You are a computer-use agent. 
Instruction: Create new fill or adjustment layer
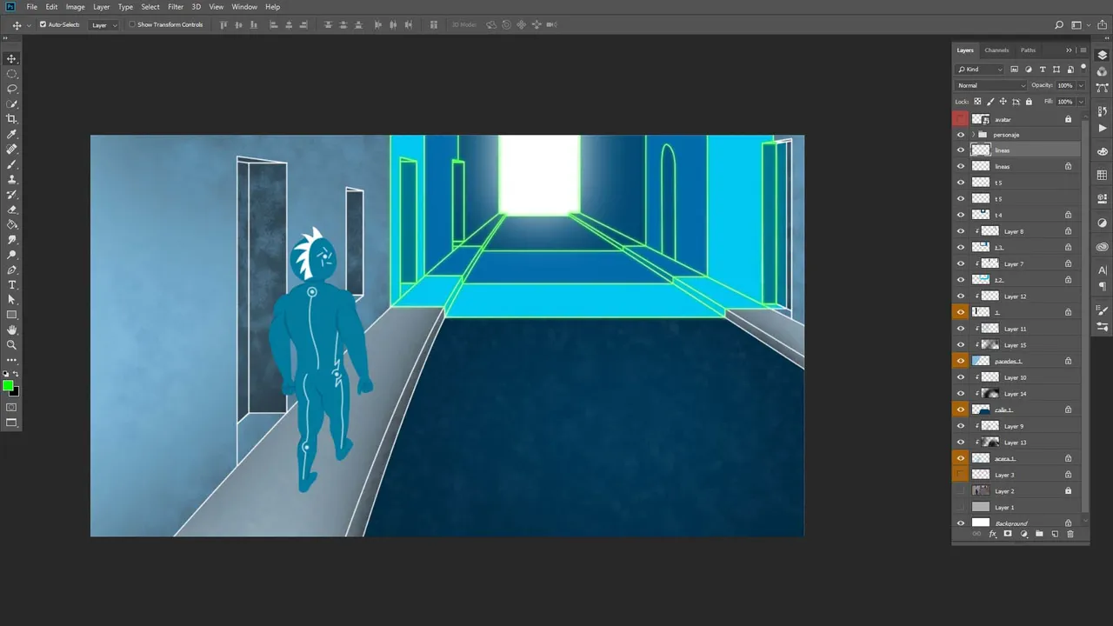pyautogui.click(x=1023, y=534)
